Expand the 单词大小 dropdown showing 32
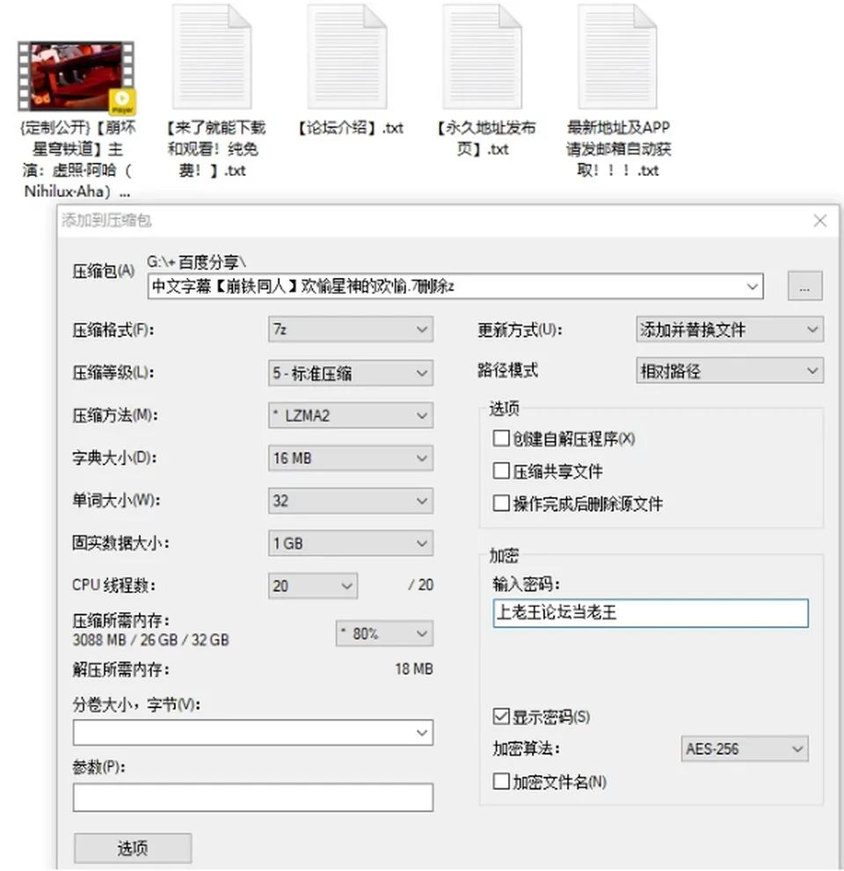 click(x=351, y=501)
